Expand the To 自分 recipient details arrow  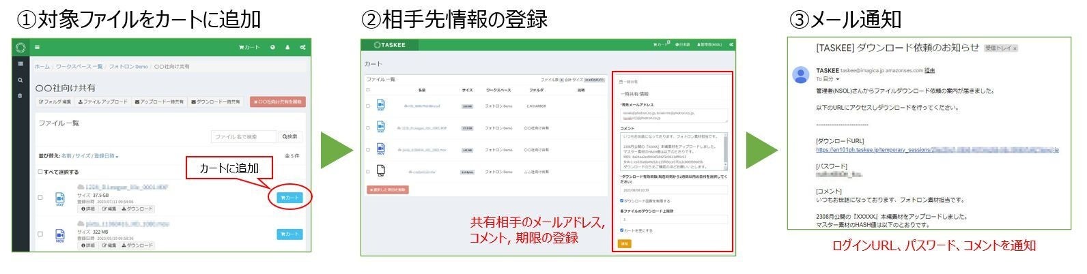coord(837,79)
